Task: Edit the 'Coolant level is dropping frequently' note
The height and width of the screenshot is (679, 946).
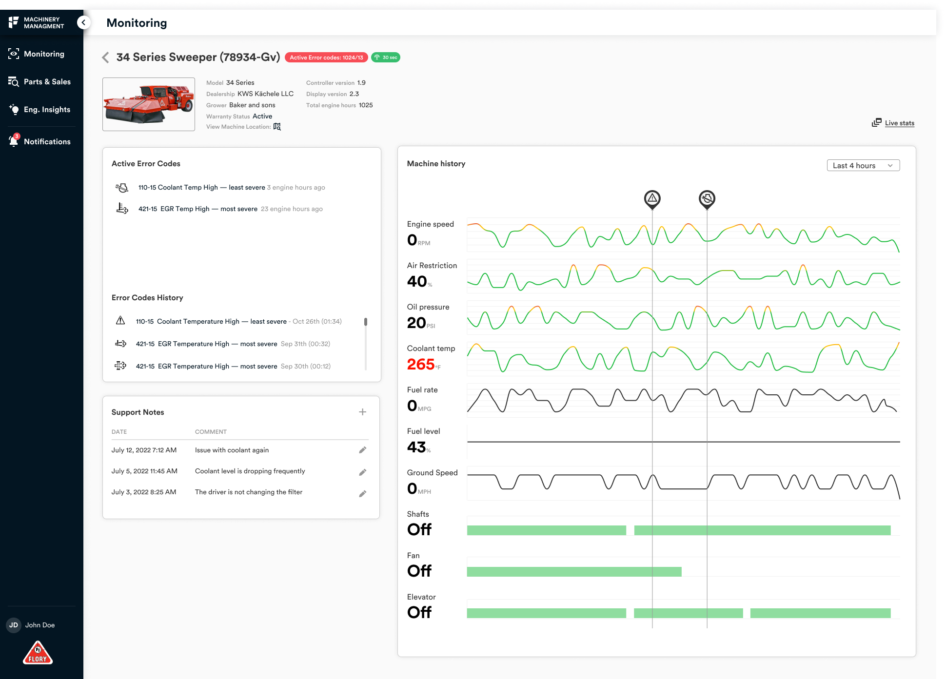Action: [x=363, y=472]
